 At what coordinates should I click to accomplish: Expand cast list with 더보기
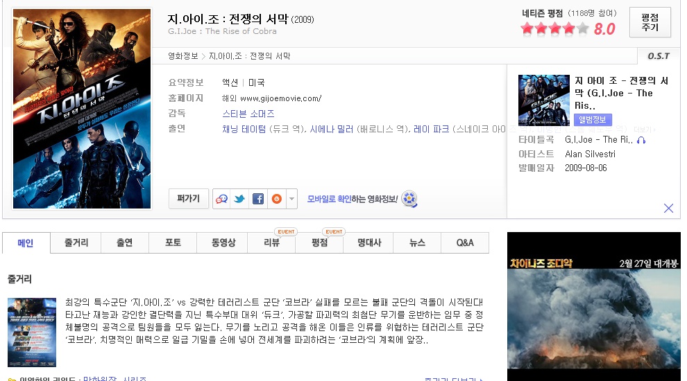coord(644,130)
